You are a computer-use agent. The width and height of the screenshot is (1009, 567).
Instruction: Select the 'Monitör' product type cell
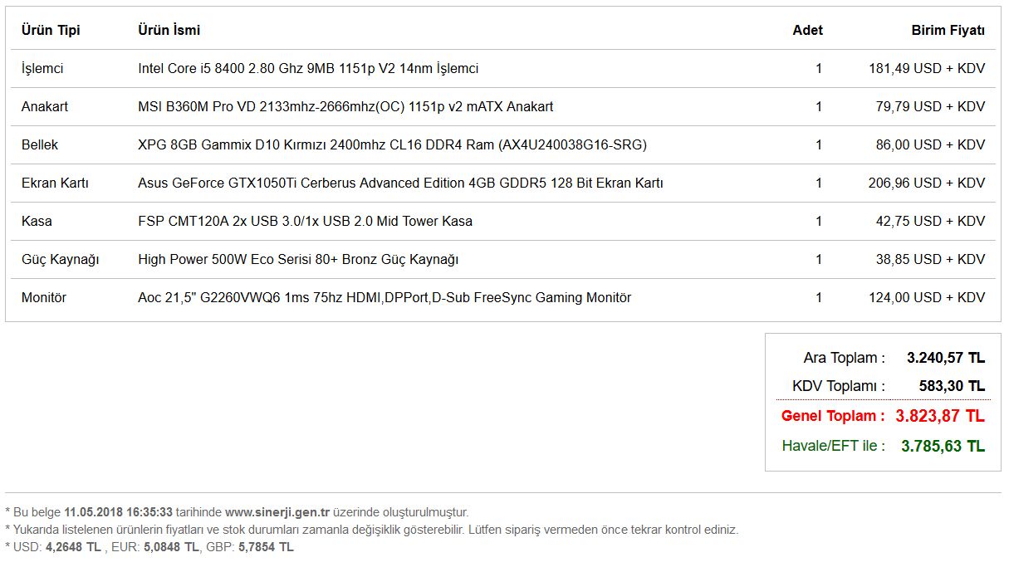tap(44, 297)
